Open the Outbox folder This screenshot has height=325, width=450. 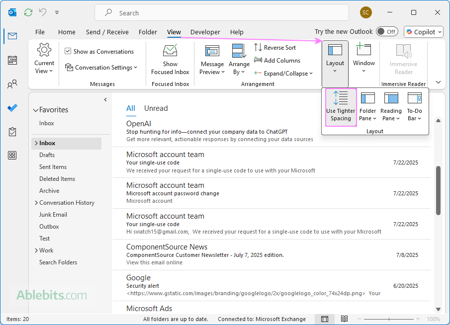point(49,227)
